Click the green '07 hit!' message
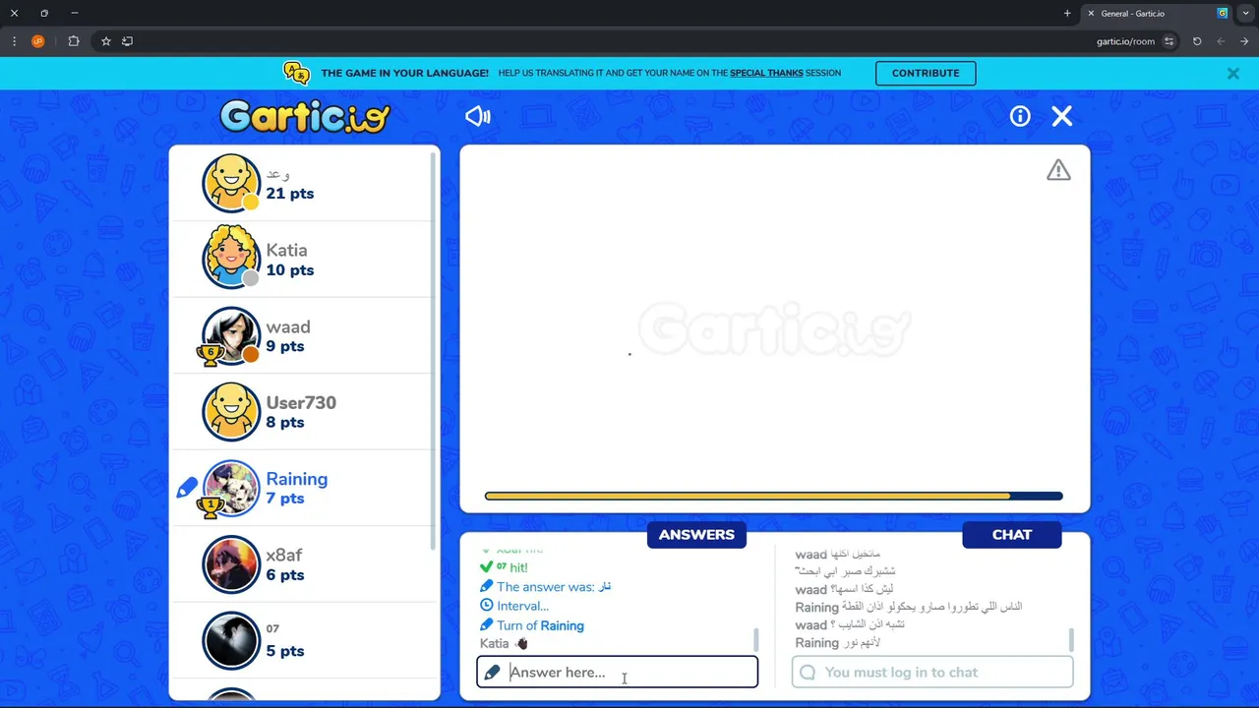Viewport: 1259px width, 708px height. pos(511,567)
